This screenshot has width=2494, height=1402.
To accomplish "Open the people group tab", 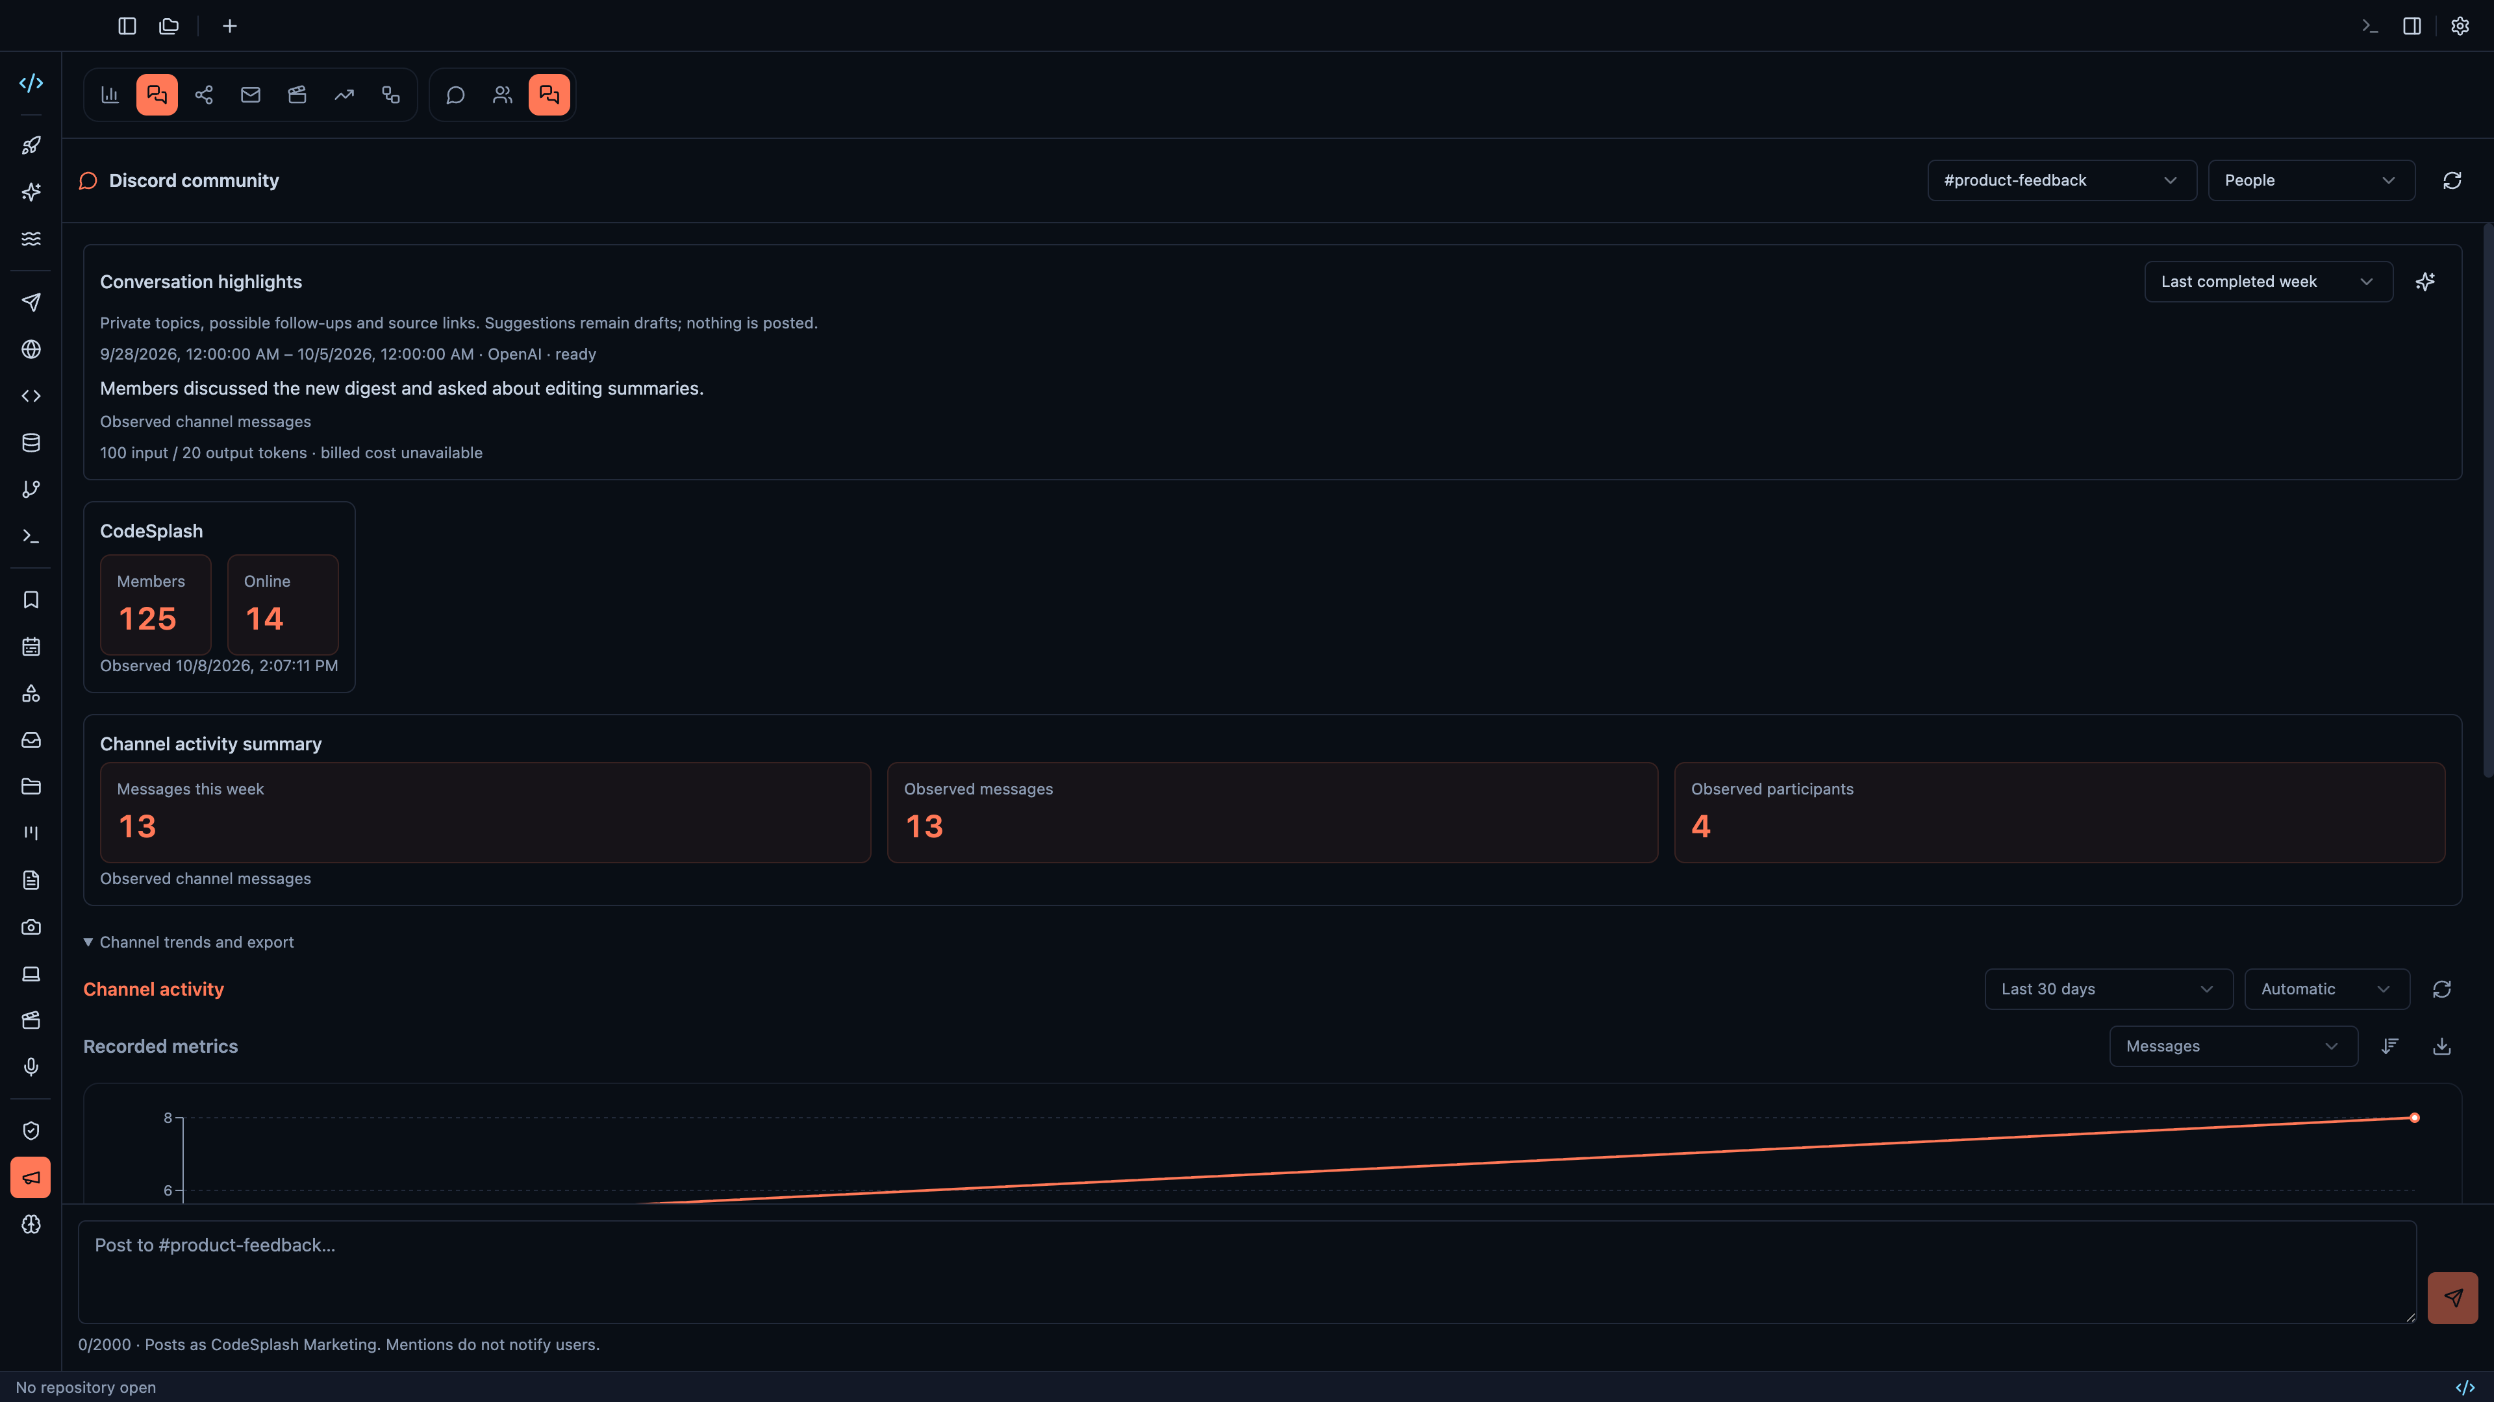I will (x=503, y=95).
